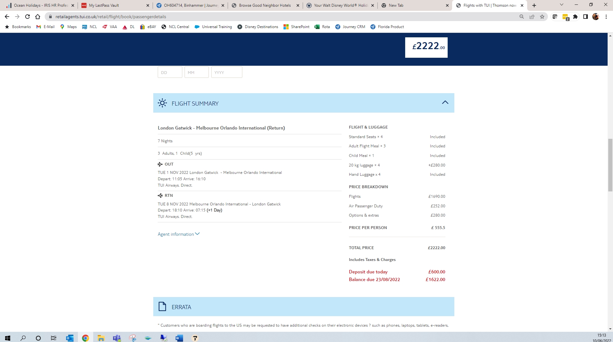
Task: Select the '20 kg luggage × 4' text
Action: tap(364, 165)
